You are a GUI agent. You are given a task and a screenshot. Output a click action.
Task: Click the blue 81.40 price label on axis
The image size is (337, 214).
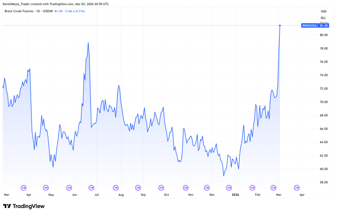pyautogui.click(x=324, y=26)
